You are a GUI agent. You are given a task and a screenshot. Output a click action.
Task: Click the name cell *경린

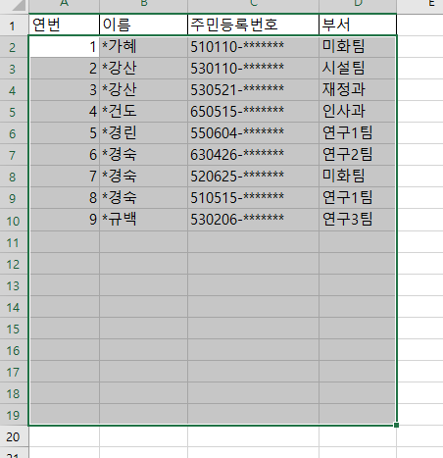click(144, 133)
